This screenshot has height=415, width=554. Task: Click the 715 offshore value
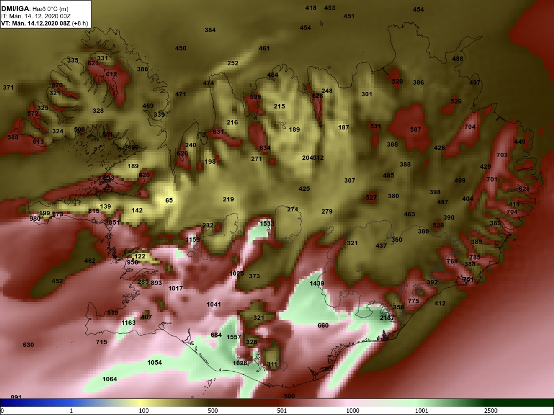(101, 342)
